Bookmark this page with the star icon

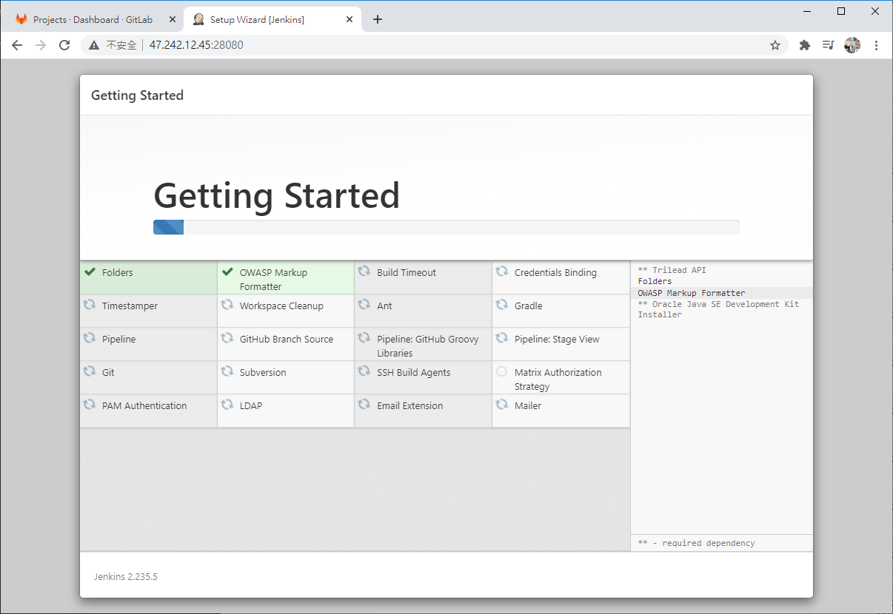(775, 45)
